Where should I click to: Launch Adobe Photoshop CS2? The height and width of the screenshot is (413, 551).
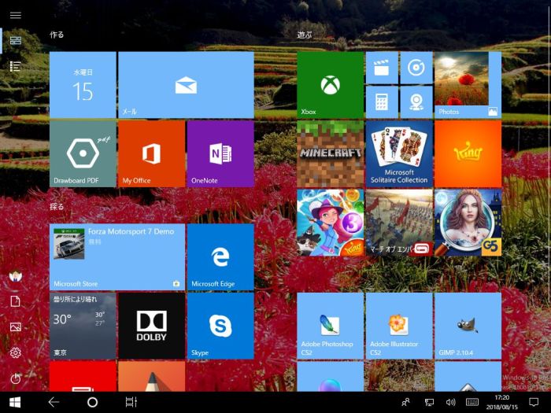point(330,325)
